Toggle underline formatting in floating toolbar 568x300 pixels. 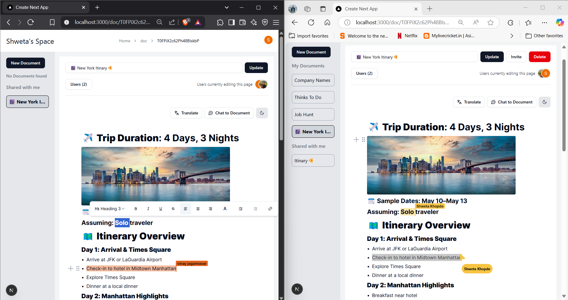click(161, 209)
